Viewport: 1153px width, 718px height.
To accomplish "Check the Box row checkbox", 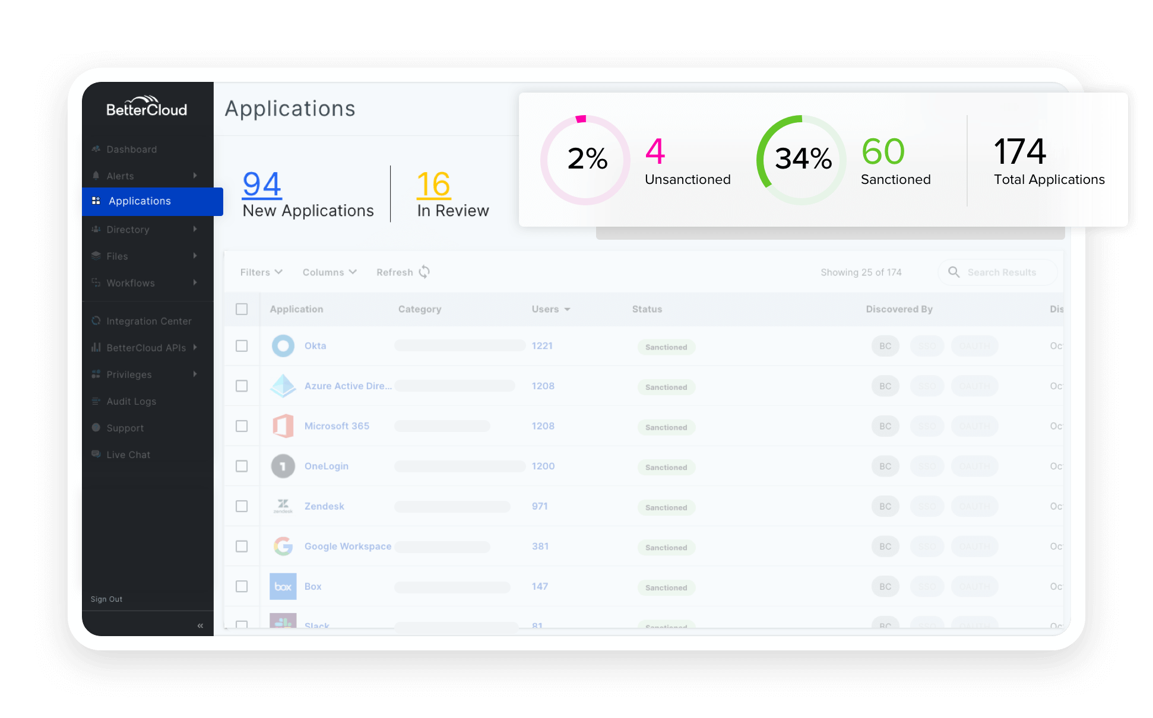I will tap(242, 586).
